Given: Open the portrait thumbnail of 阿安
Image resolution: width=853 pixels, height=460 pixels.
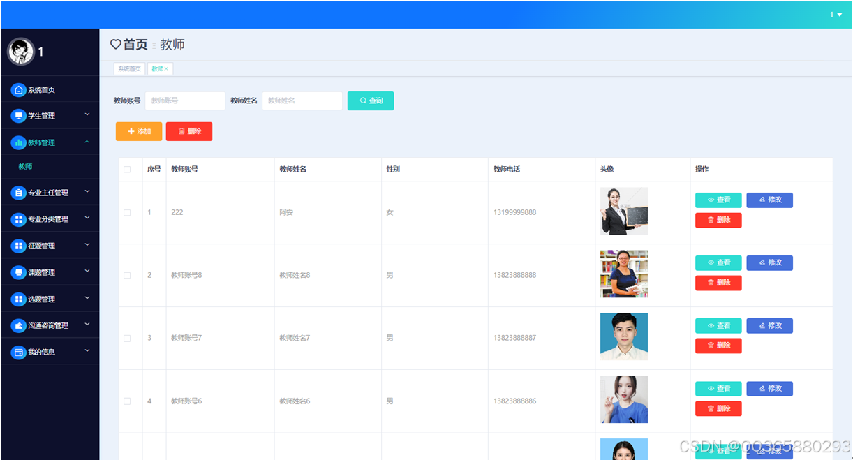Looking at the screenshot, I should coord(624,211).
